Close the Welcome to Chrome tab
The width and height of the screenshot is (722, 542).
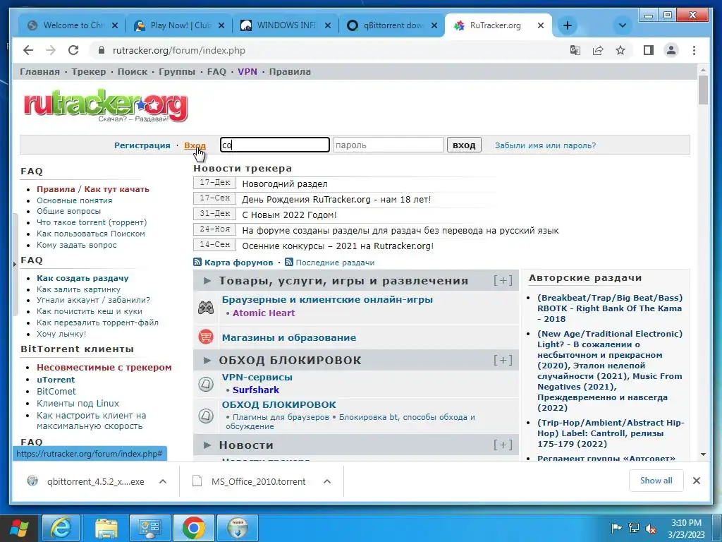coord(115,26)
